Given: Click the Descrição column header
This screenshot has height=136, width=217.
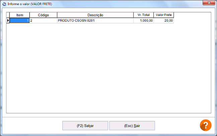Looking at the screenshot, I should point(95,15).
